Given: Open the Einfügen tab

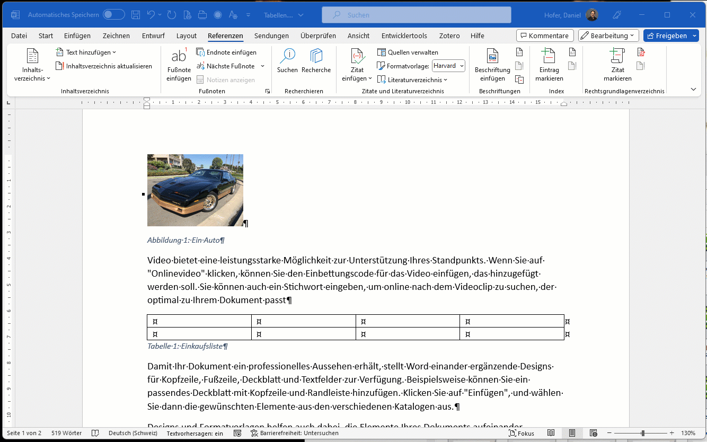Looking at the screenshot, I should point(77,36).
